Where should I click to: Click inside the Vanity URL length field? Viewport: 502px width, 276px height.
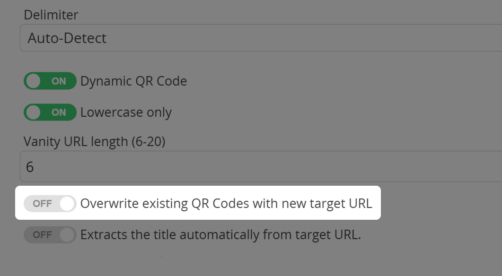[x=189, y=167]
